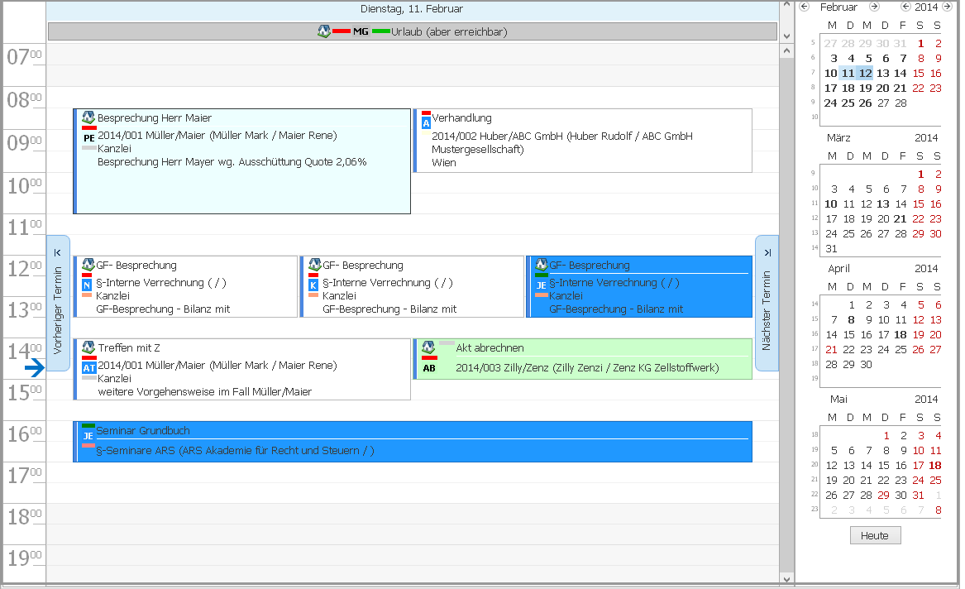The width and height of the screenshot is (965, 589).
Task: Click the blue A badge in Verhandlung appointment
Action: [x=426, y=124]
